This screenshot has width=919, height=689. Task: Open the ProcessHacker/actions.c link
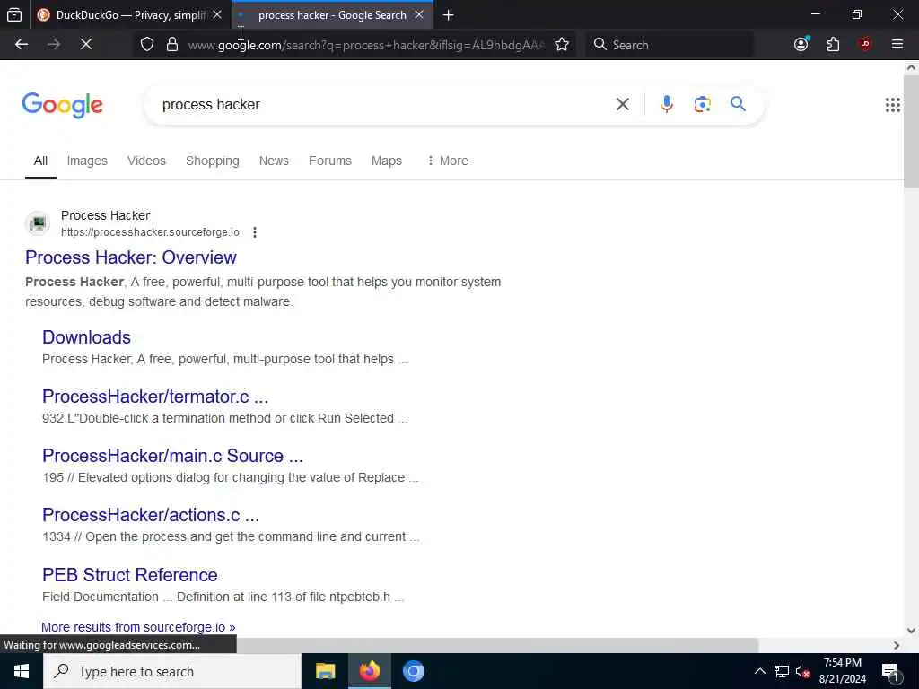point(151,515)
